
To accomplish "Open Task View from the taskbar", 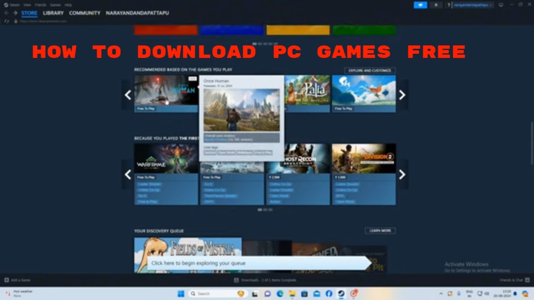I will tap(255, 294).
